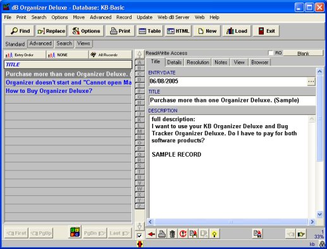The height and width of the screenshot is (249, 327).
Task: Open the Advanced menu
Action: point(101,17)
